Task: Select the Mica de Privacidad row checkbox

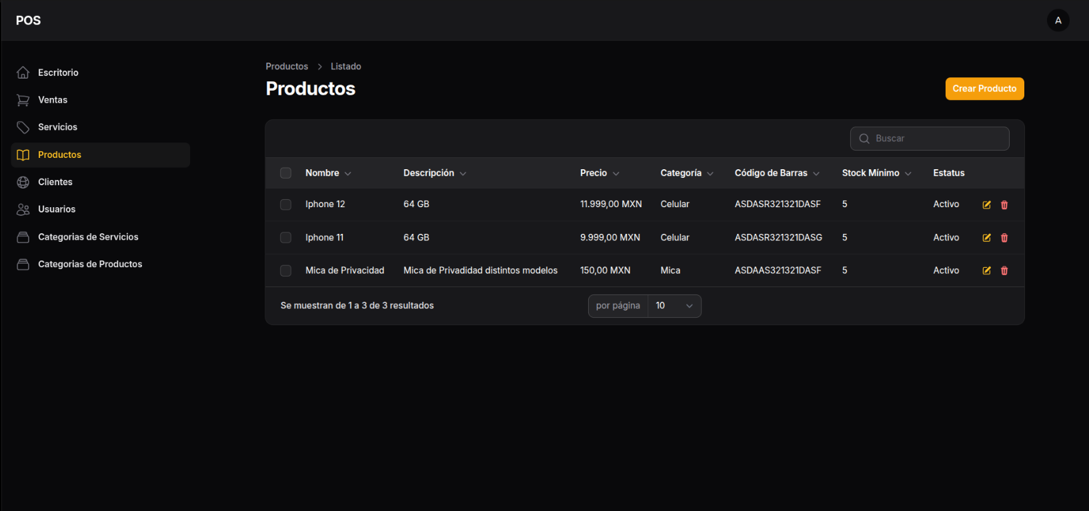Action: [x=285, y=270]
